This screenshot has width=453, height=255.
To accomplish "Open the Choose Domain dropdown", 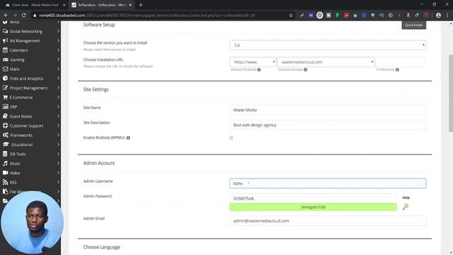I will [326, 62].
